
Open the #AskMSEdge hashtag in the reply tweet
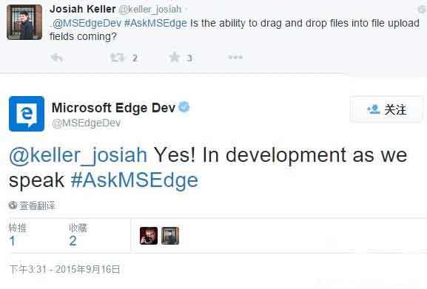click(135, 180)
